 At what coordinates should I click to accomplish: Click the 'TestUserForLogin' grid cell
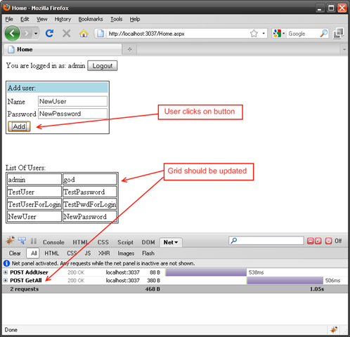(34, 204)
